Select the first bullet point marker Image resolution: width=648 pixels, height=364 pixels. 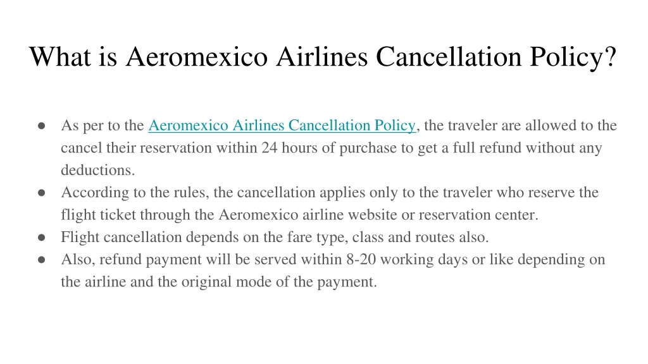click(41, 126)
